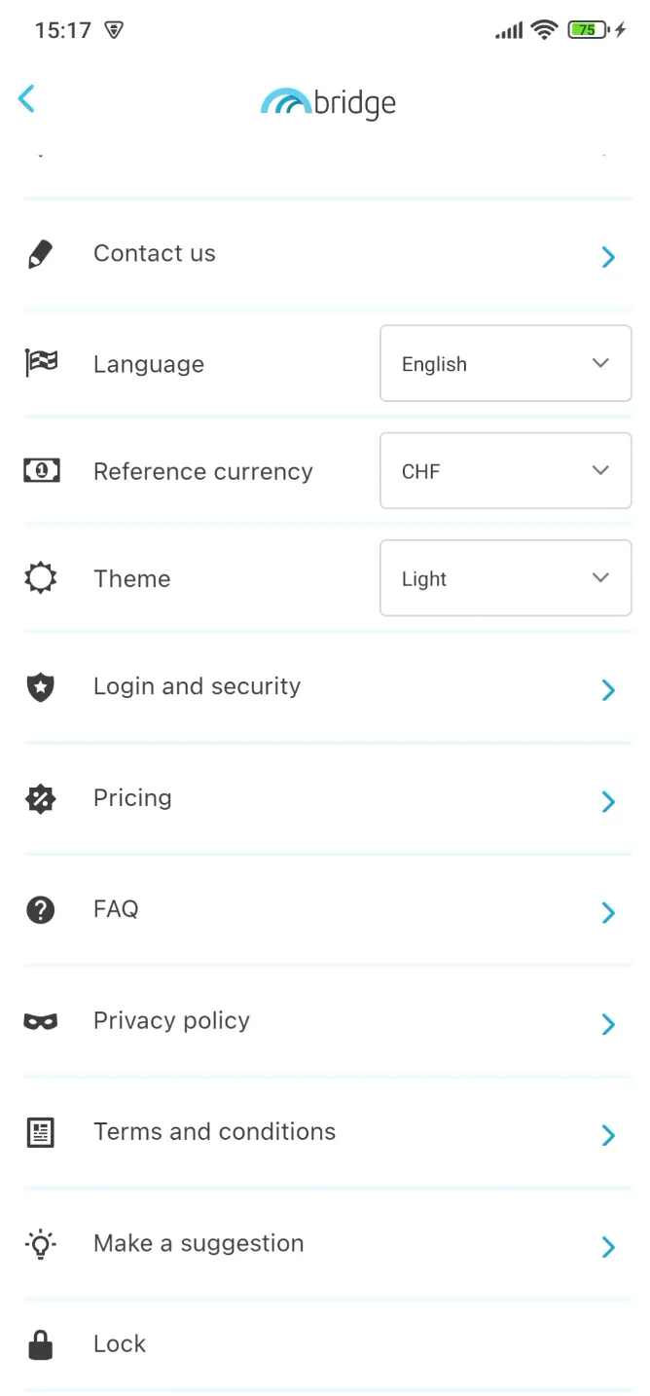Click the FAQ question mark icon
The height and width of the screenshot is (1396, 650).
40,908
